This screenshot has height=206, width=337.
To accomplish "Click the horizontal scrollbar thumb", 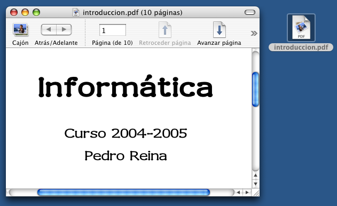I will coord(123,192).
